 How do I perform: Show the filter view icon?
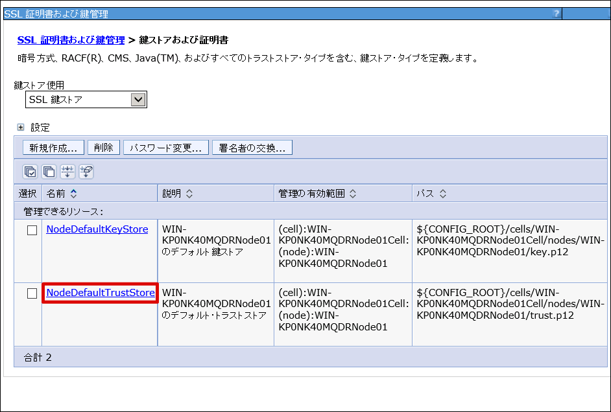click(x=67, y=172)
